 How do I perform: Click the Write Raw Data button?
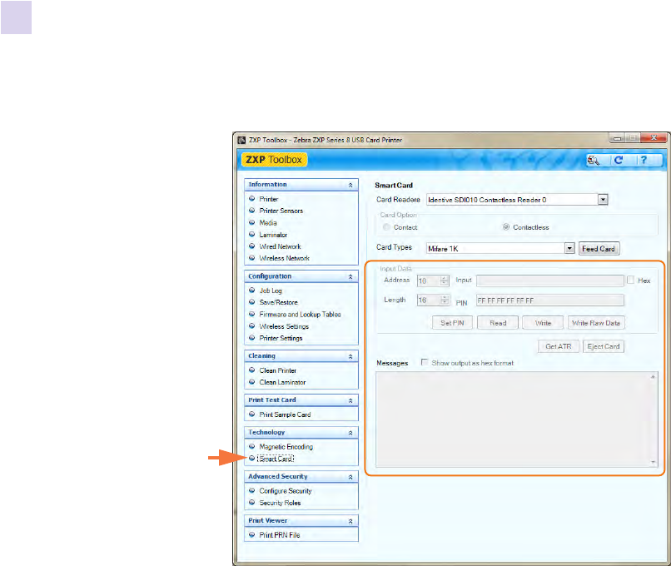pyautogui.click(x=596, y=323)
